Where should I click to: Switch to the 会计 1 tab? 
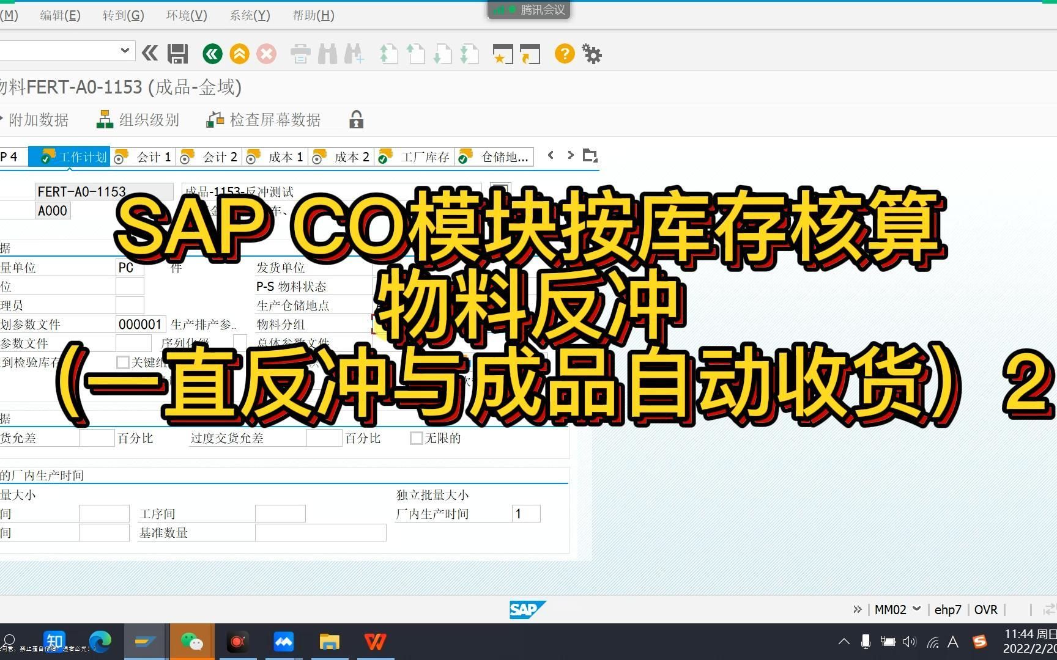(143, 157)
